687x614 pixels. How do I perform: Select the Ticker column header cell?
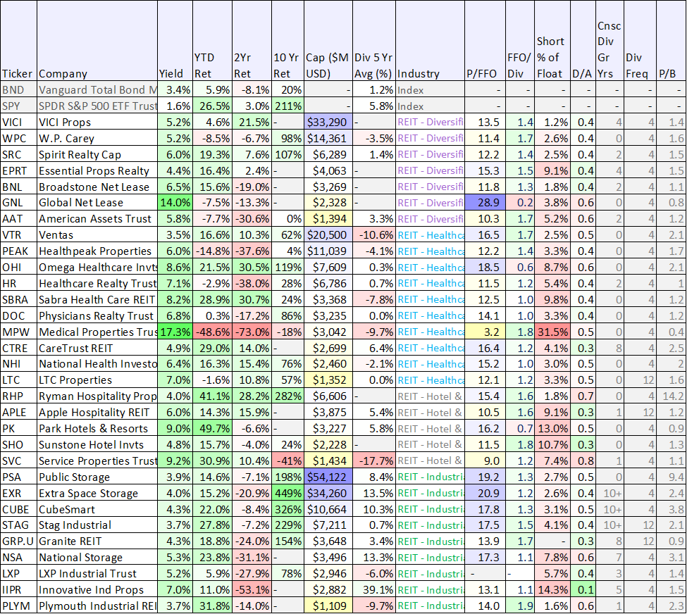(x=18, y=41)
